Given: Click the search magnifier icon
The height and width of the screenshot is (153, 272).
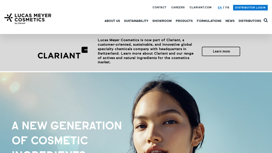Looking at the screenshot, I should 266,20.
